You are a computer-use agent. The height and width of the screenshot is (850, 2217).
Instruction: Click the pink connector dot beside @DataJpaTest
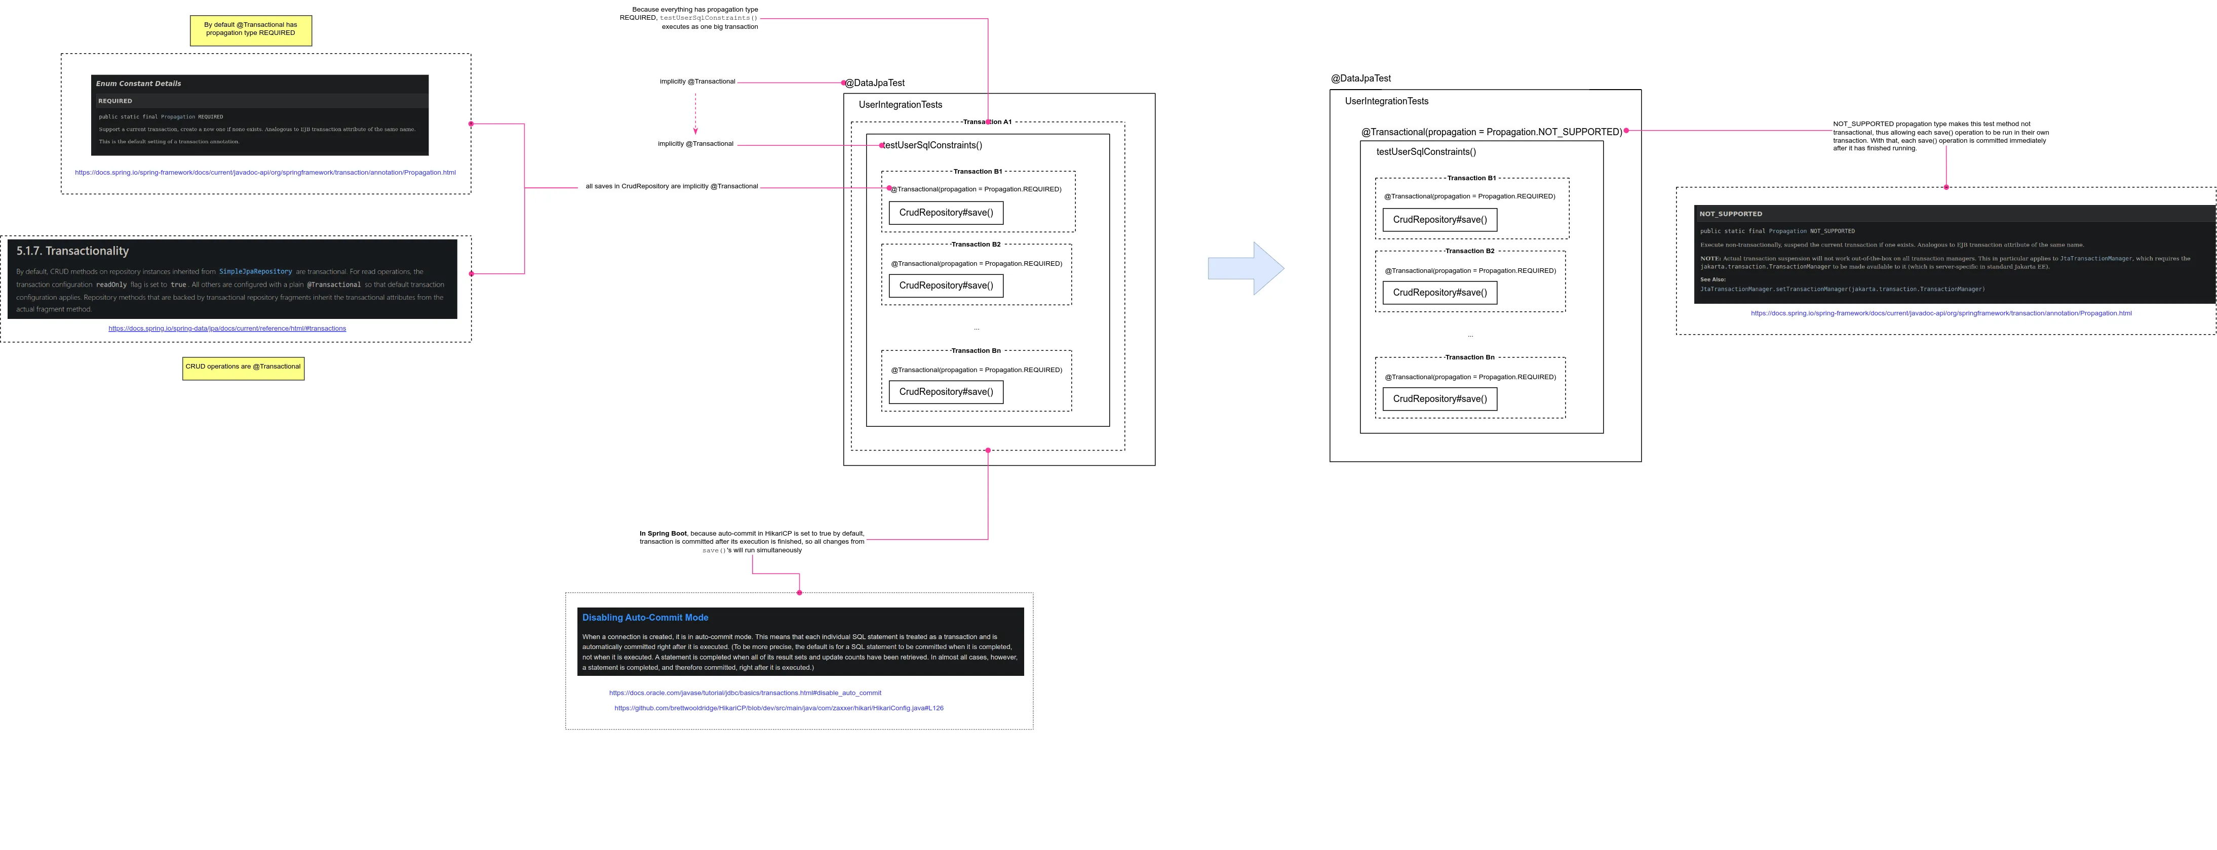coord(843,83)
